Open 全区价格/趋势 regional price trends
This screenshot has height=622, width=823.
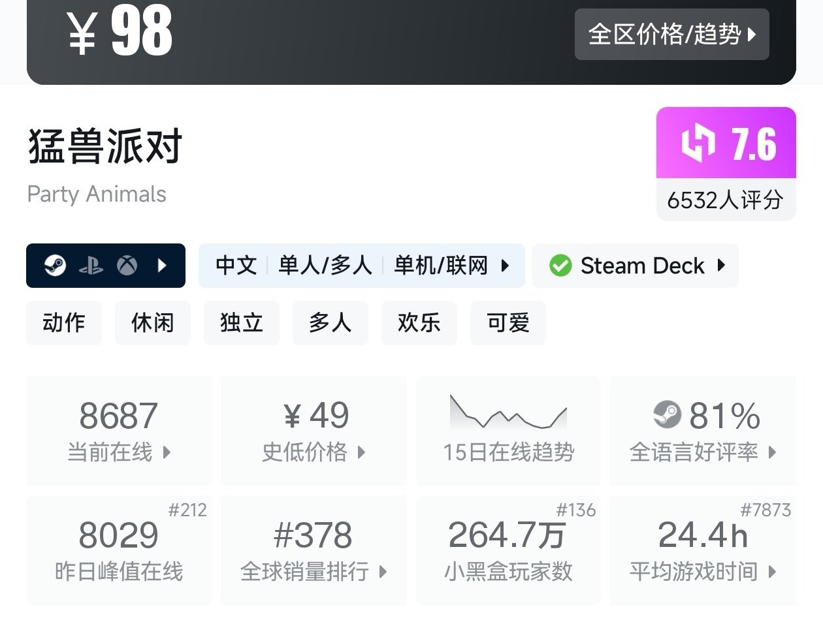[671, 34]
